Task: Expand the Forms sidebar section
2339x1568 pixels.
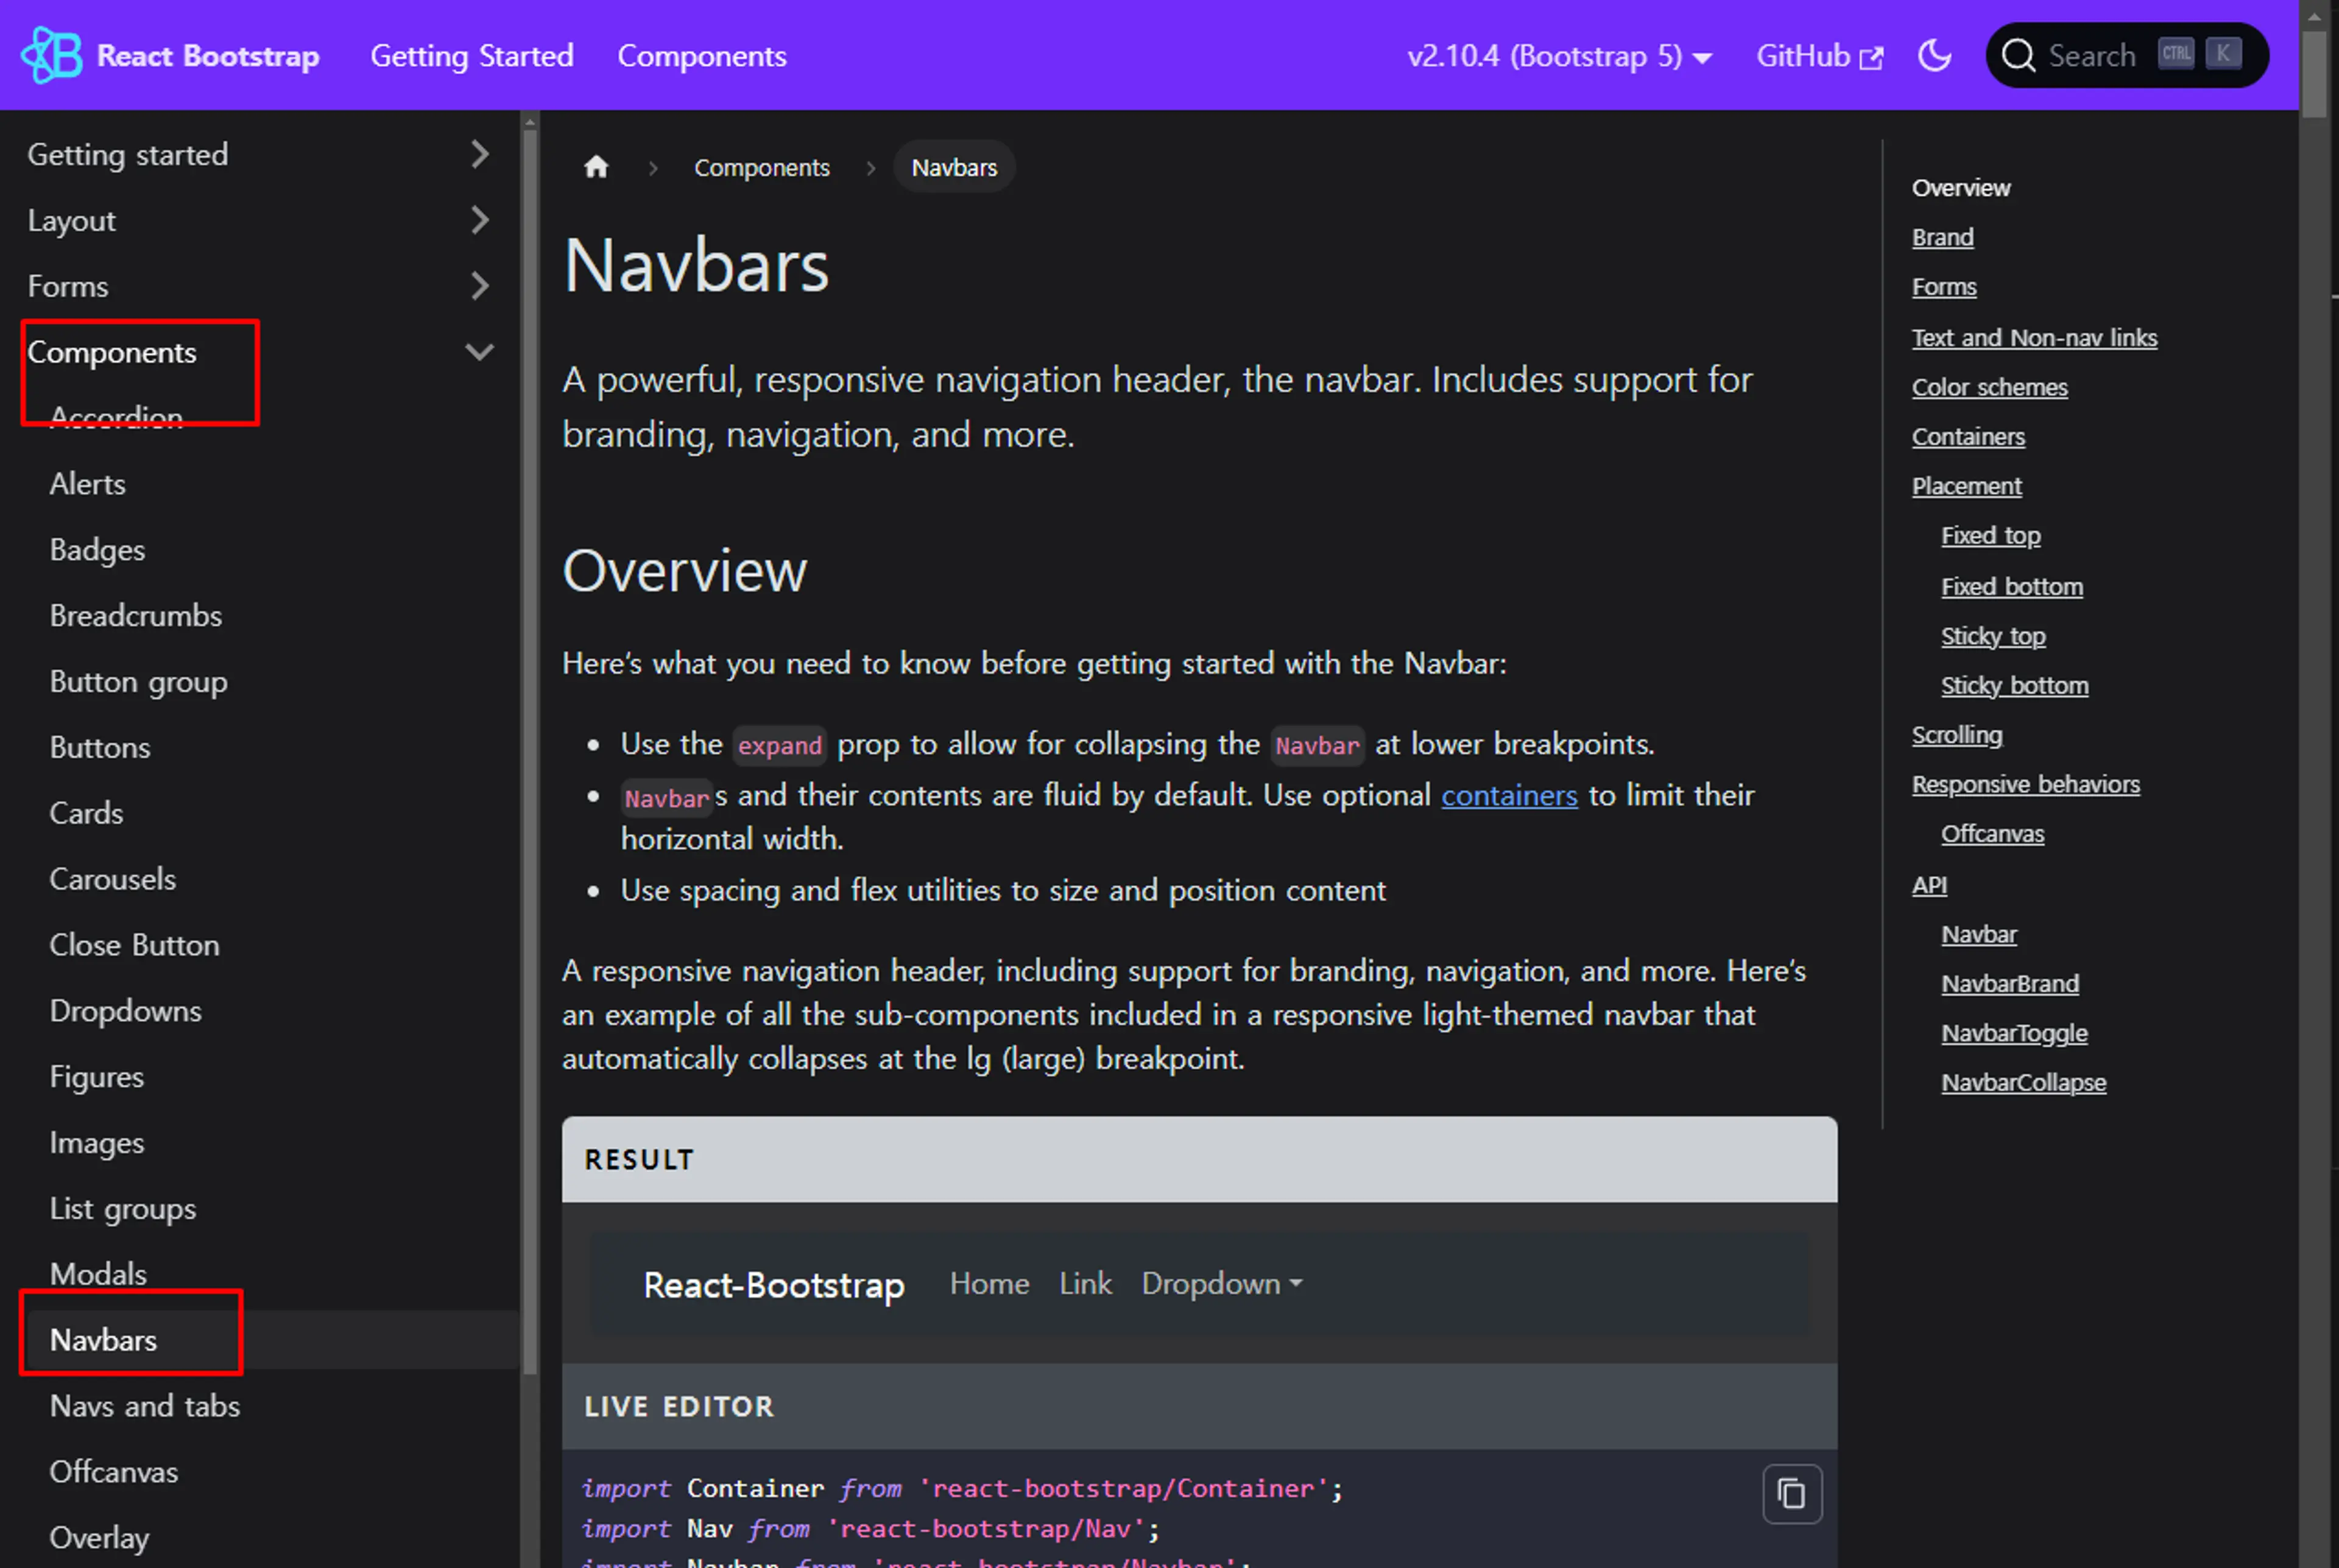Action: coord(480,286)
